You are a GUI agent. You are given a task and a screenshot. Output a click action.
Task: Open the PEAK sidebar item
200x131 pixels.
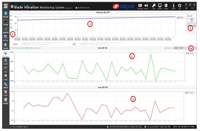point(6,78)
